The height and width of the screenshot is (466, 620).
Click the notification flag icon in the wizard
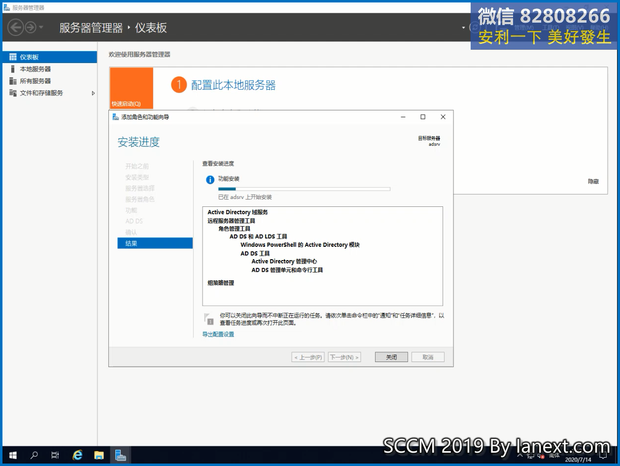click(x=209, y=319)
